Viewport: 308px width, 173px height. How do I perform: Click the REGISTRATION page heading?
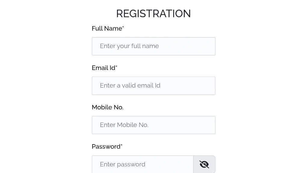(154, 14)
